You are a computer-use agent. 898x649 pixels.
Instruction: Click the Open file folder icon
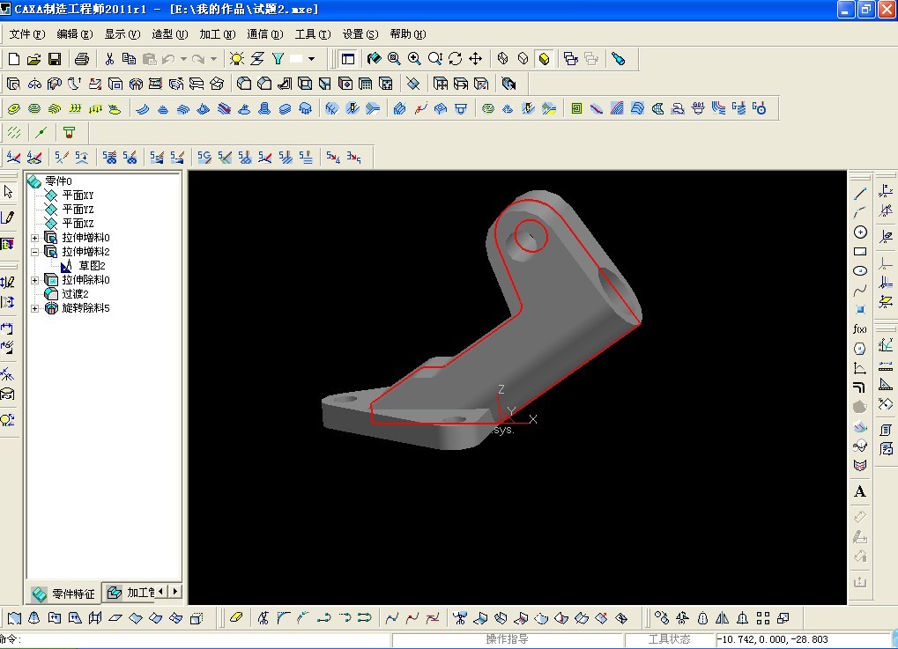33,59
